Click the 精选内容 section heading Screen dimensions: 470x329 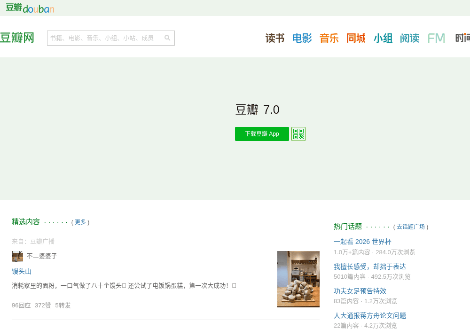coord(26,222)
